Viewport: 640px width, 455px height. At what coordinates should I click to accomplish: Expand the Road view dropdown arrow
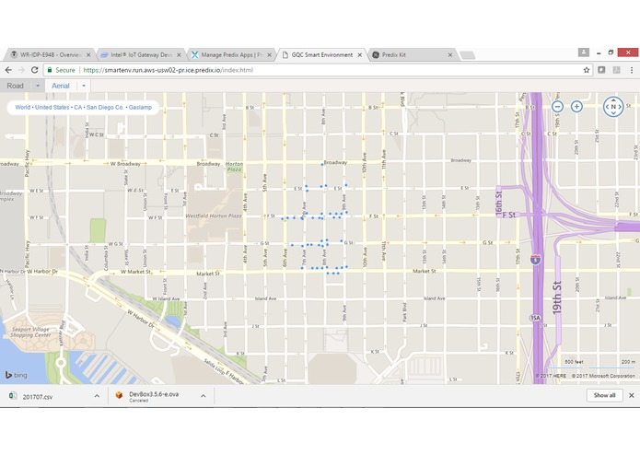[38, 86]
